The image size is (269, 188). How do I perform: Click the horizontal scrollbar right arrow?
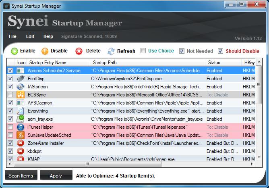252,164
